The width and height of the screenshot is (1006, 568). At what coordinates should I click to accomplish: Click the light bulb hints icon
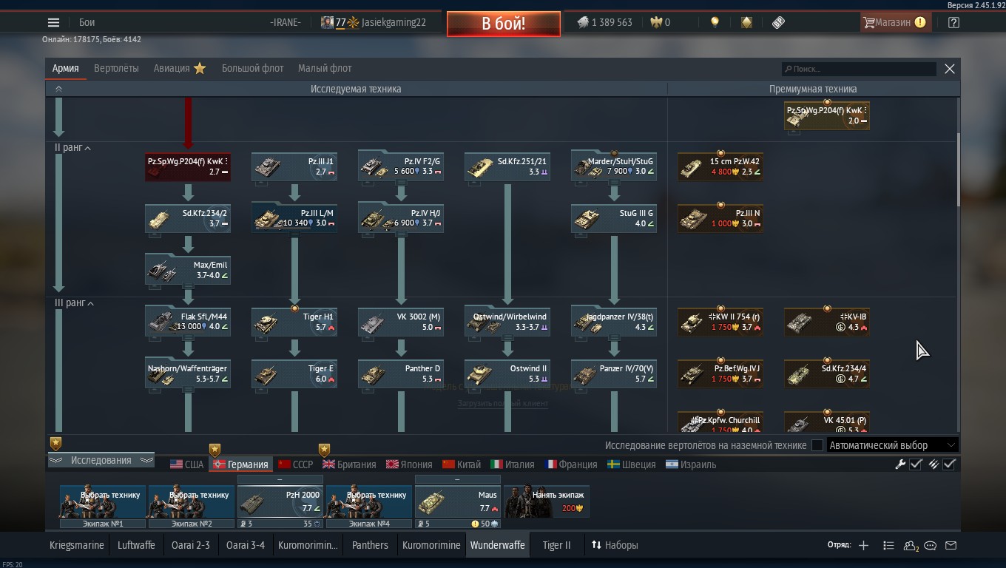pyautogui.click(x=715, y=22)
